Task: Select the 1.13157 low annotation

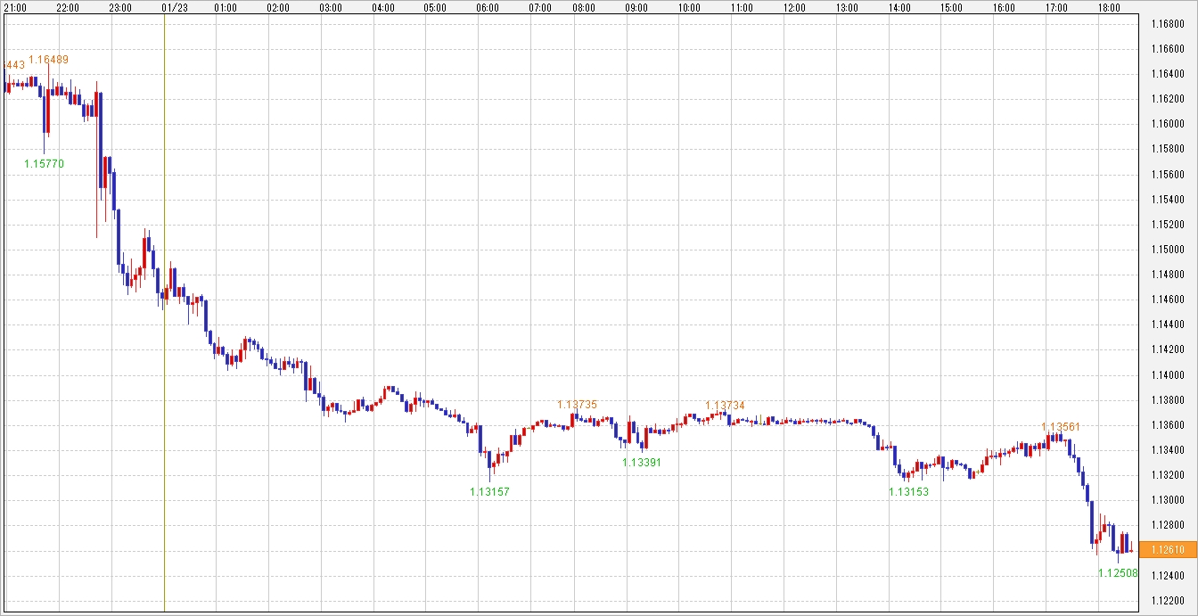Action: click(x=489, y=491)
